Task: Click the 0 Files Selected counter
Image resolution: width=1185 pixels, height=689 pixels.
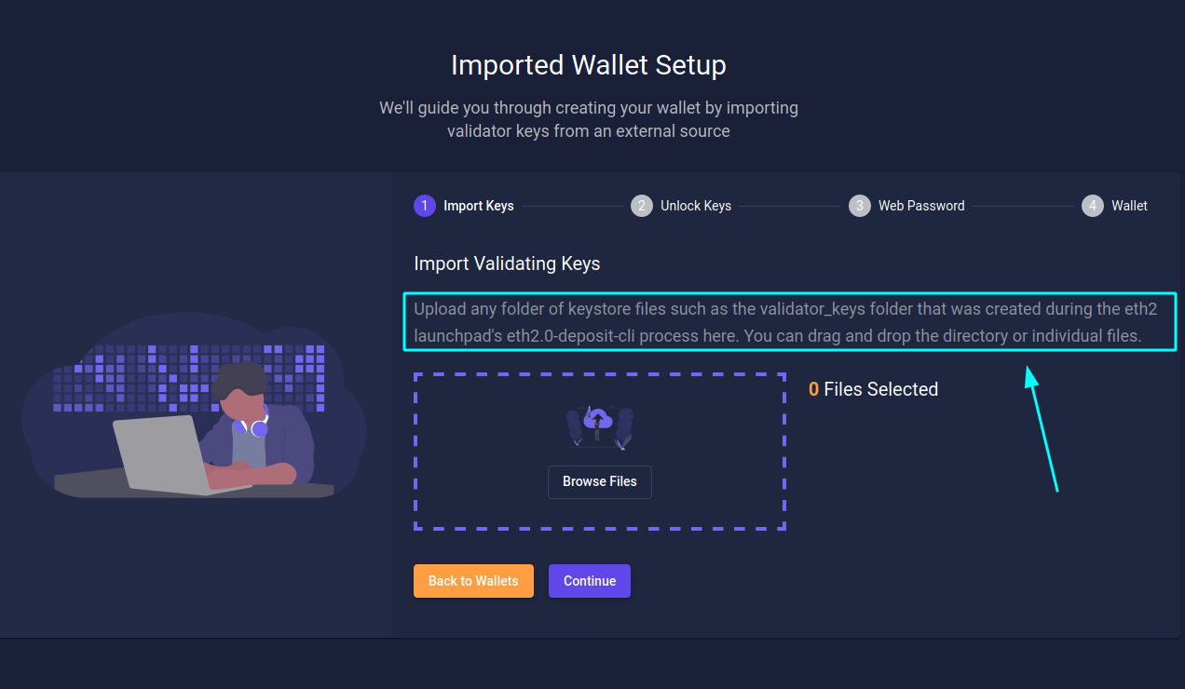Action: (873, 389)
